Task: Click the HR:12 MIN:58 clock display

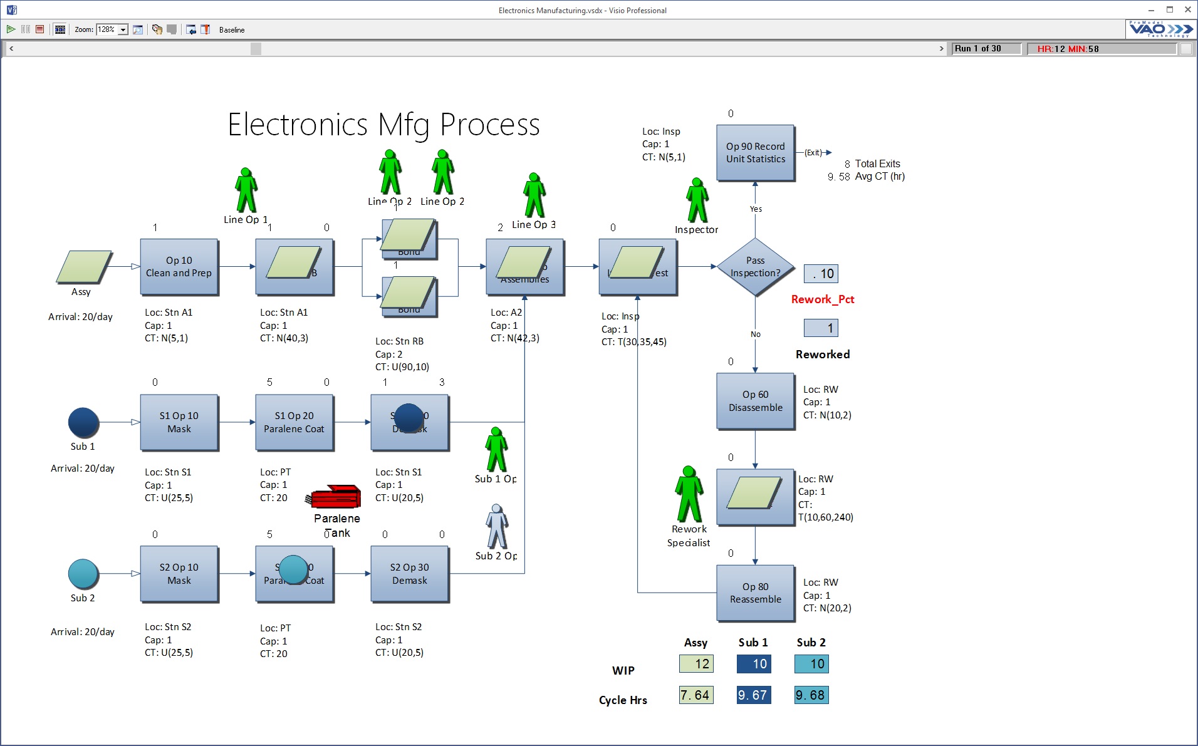Action: [x=1102, y=49]
